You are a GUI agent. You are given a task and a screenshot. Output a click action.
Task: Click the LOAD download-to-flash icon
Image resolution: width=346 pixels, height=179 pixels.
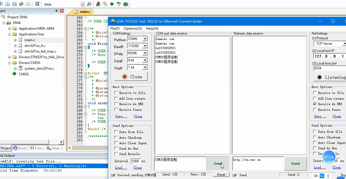pos(37,4)
